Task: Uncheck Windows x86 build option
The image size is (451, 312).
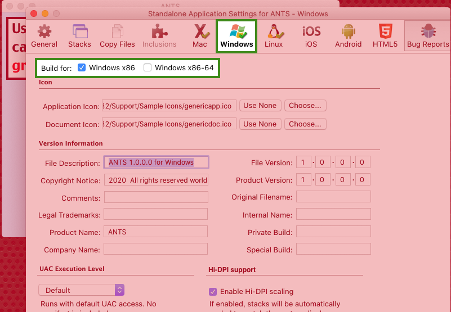Action: click(82, 67)
